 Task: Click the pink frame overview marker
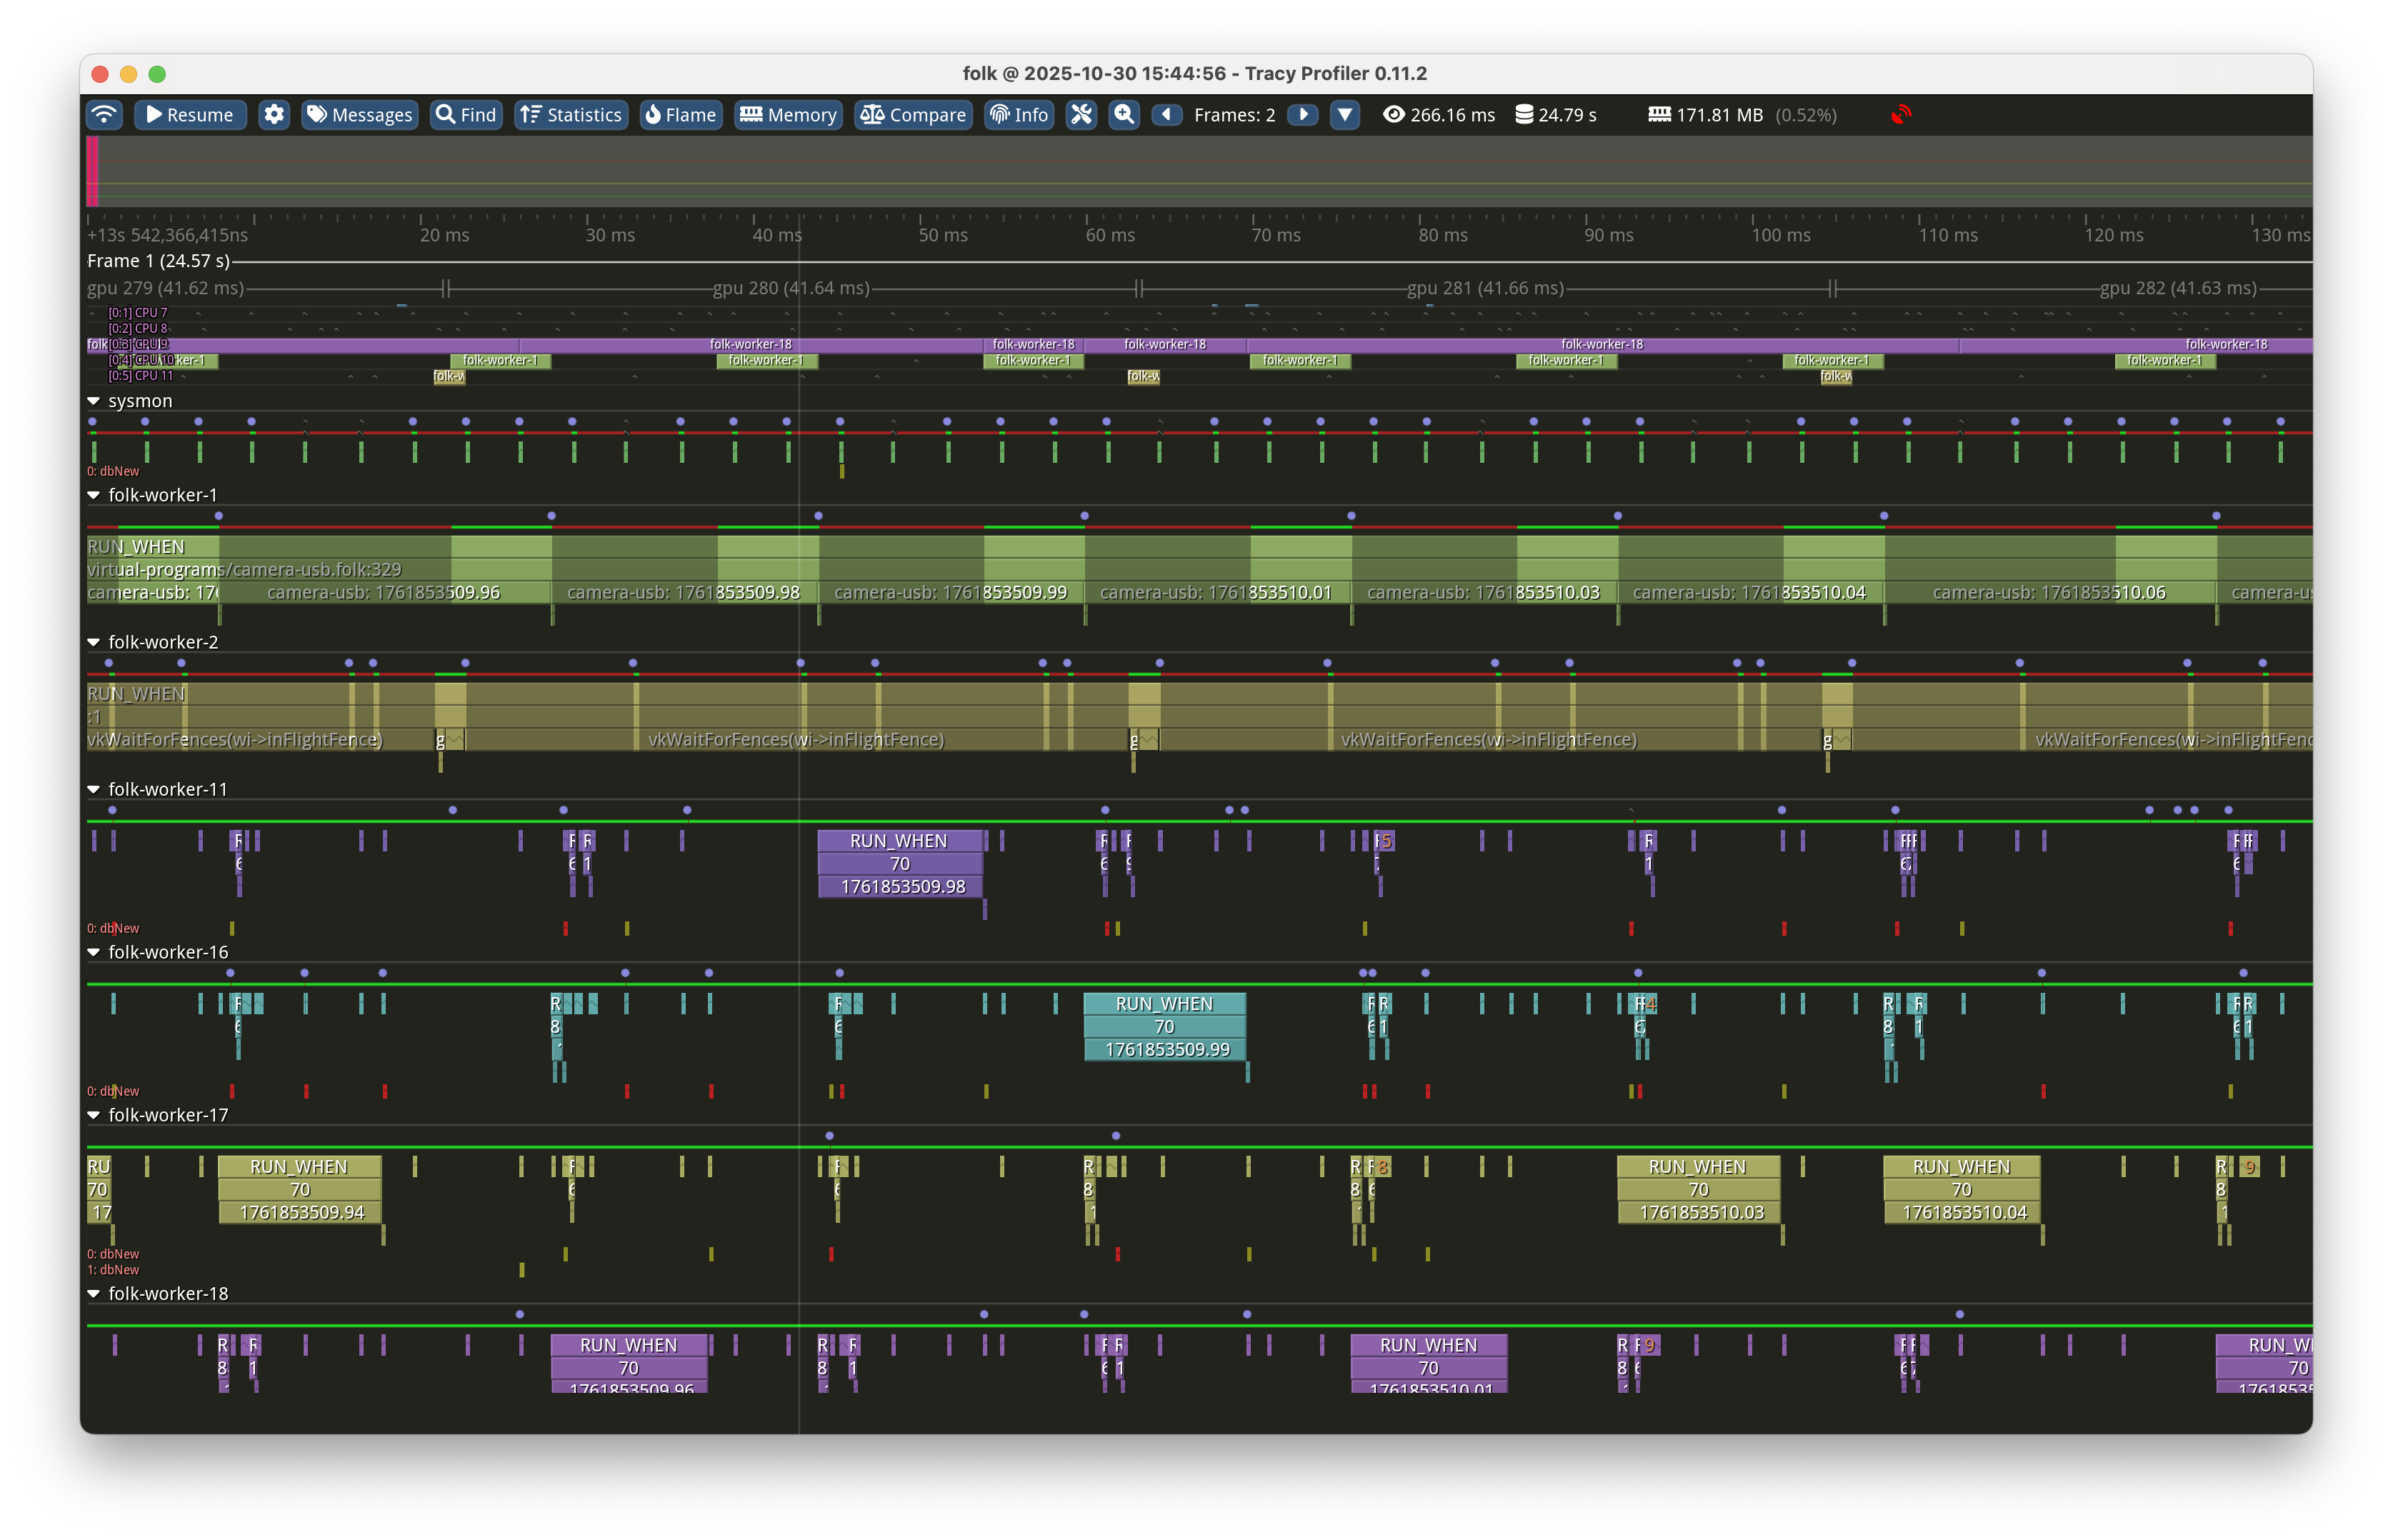coord(93,171)
